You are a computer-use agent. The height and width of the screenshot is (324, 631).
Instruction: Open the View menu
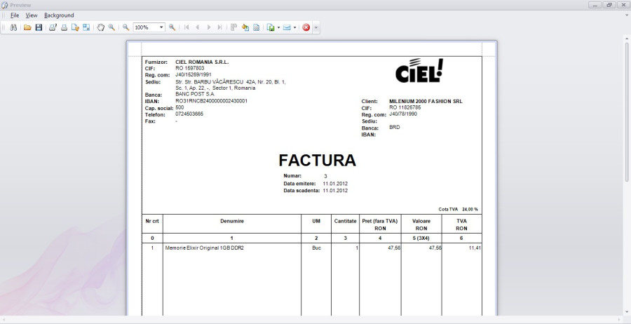pyautogui.click(x=32, y=15)
